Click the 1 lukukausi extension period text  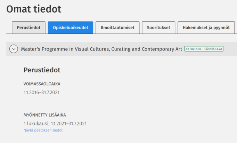click(x=36, y=124)
